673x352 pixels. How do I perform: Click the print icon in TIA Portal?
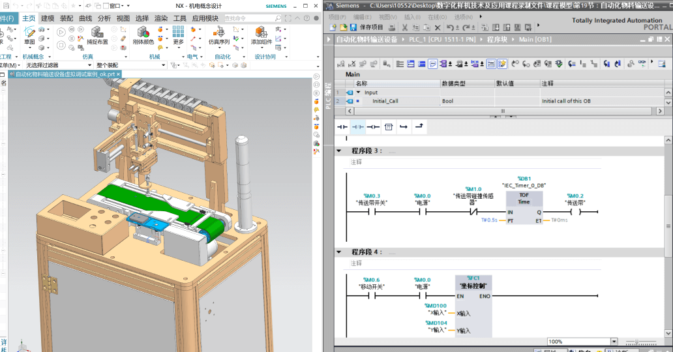coord(391,27)
